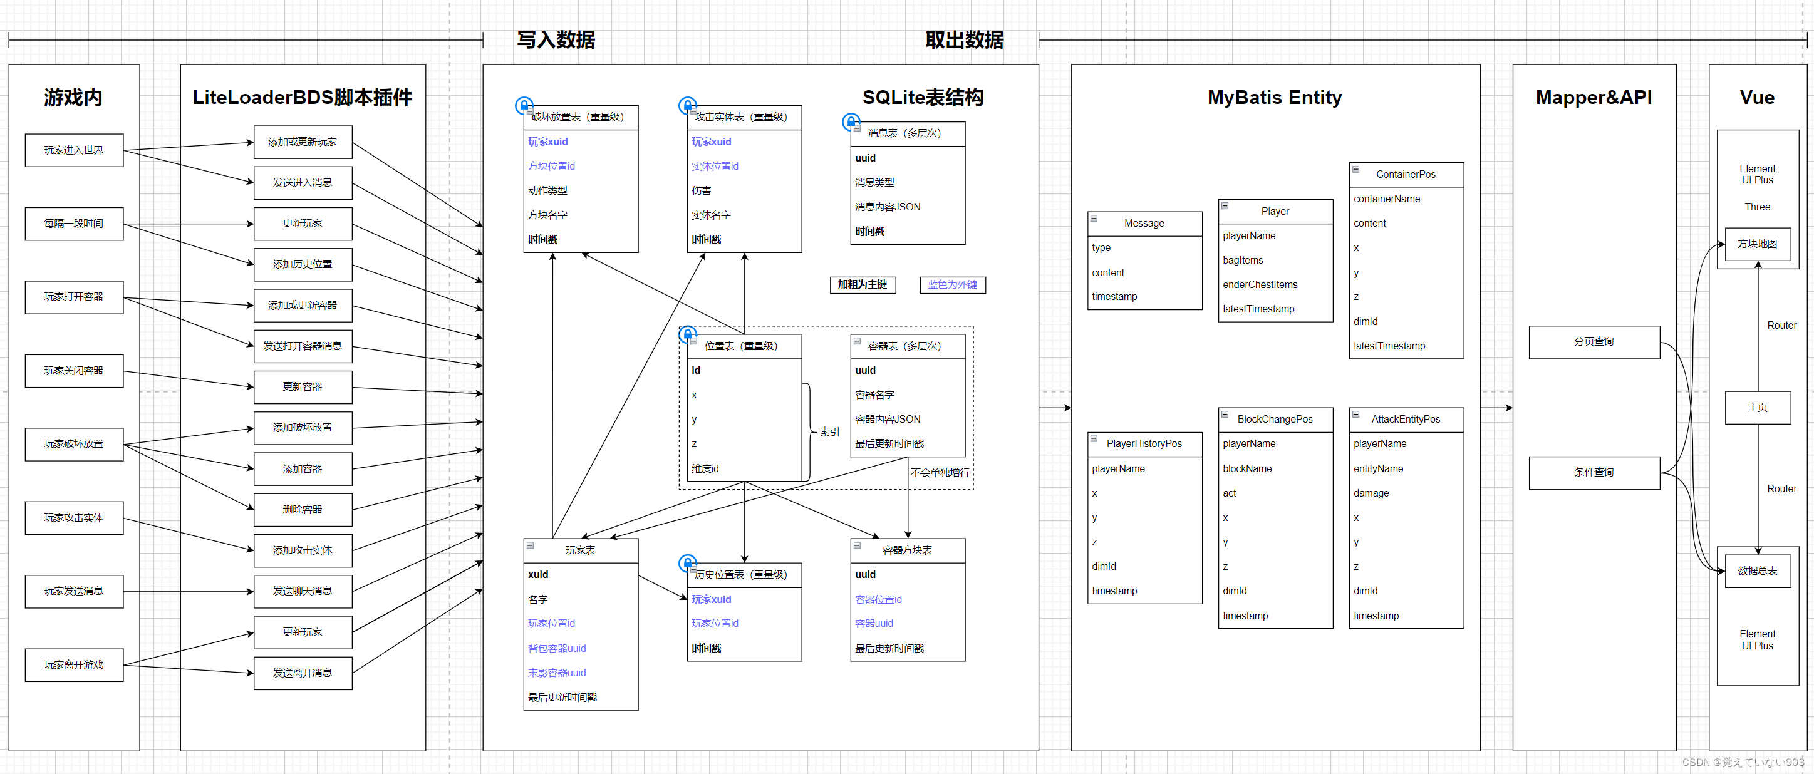Collapse the BlockChangePos entity box
Image resolution: width=1814 pixels, height=774 pixels.
[x=1225, y=414]
